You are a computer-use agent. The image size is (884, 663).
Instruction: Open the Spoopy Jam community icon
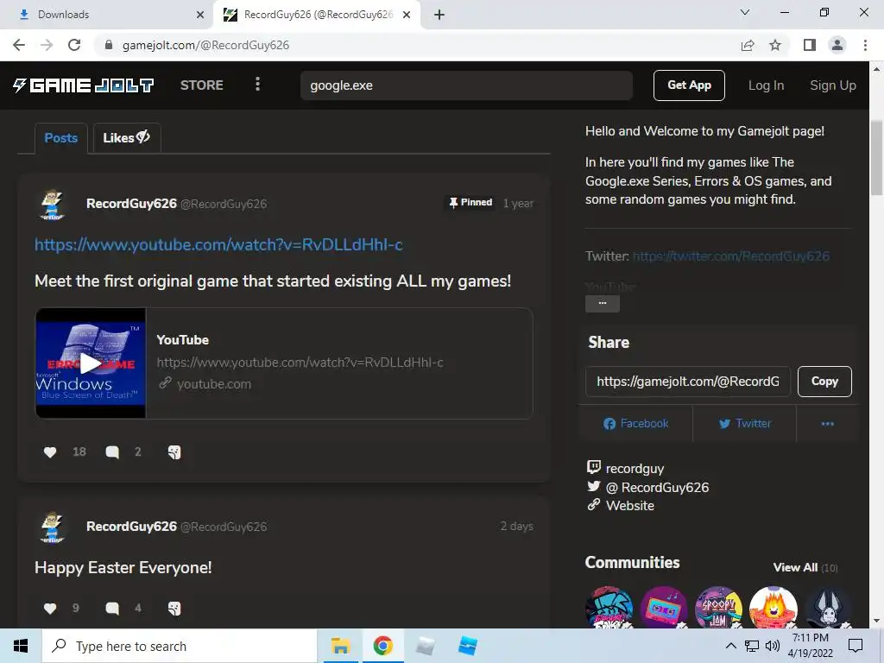[719, 609]
